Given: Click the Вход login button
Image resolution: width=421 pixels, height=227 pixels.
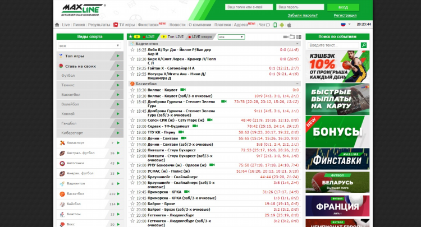Looking at the screenshot, I should (x=343, y=7).
